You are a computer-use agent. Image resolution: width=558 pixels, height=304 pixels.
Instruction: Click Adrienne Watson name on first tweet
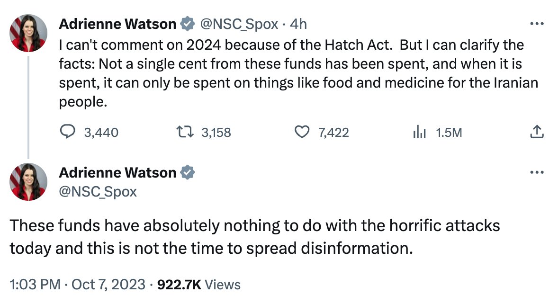pyautogui.click(x=117, y=24)
